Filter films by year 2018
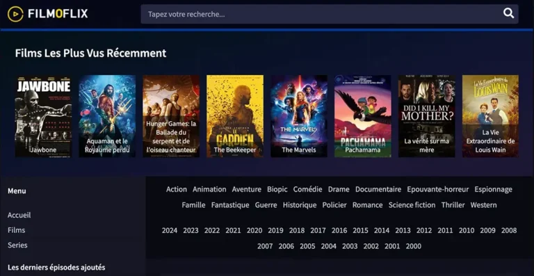The image size is (534, 276). [297, 230]
